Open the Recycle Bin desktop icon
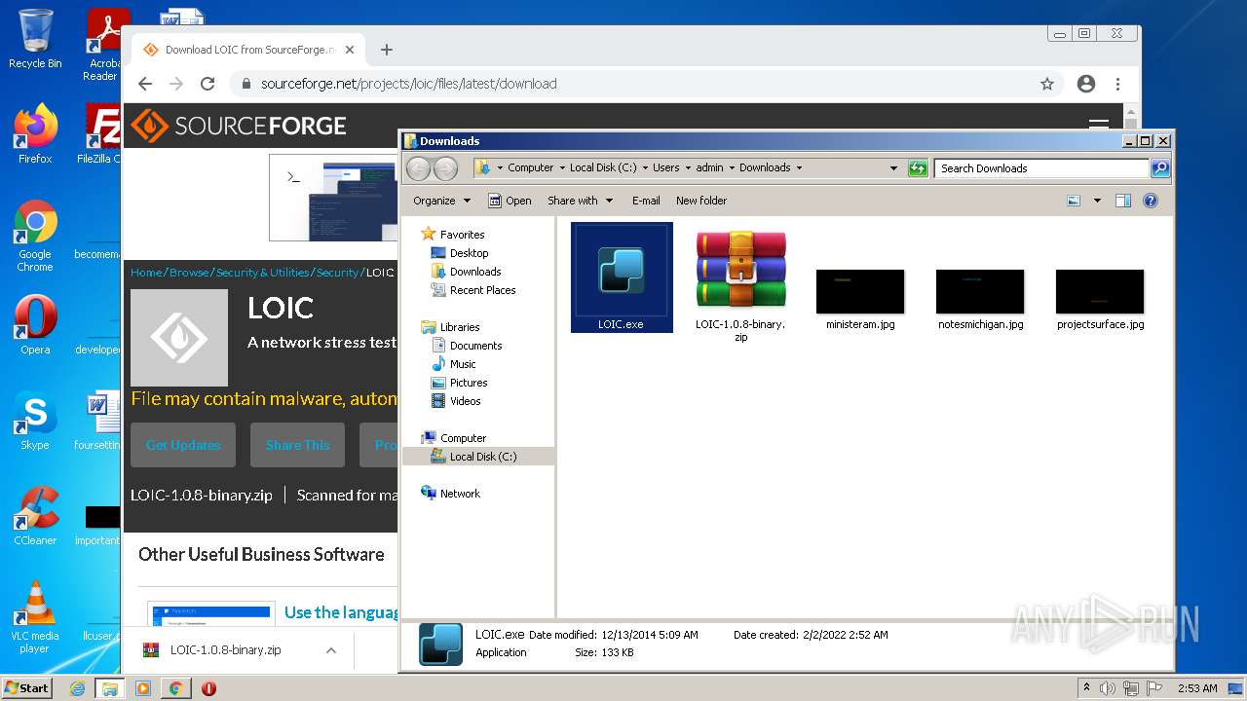1247x701 pixels. pos(35,39)
